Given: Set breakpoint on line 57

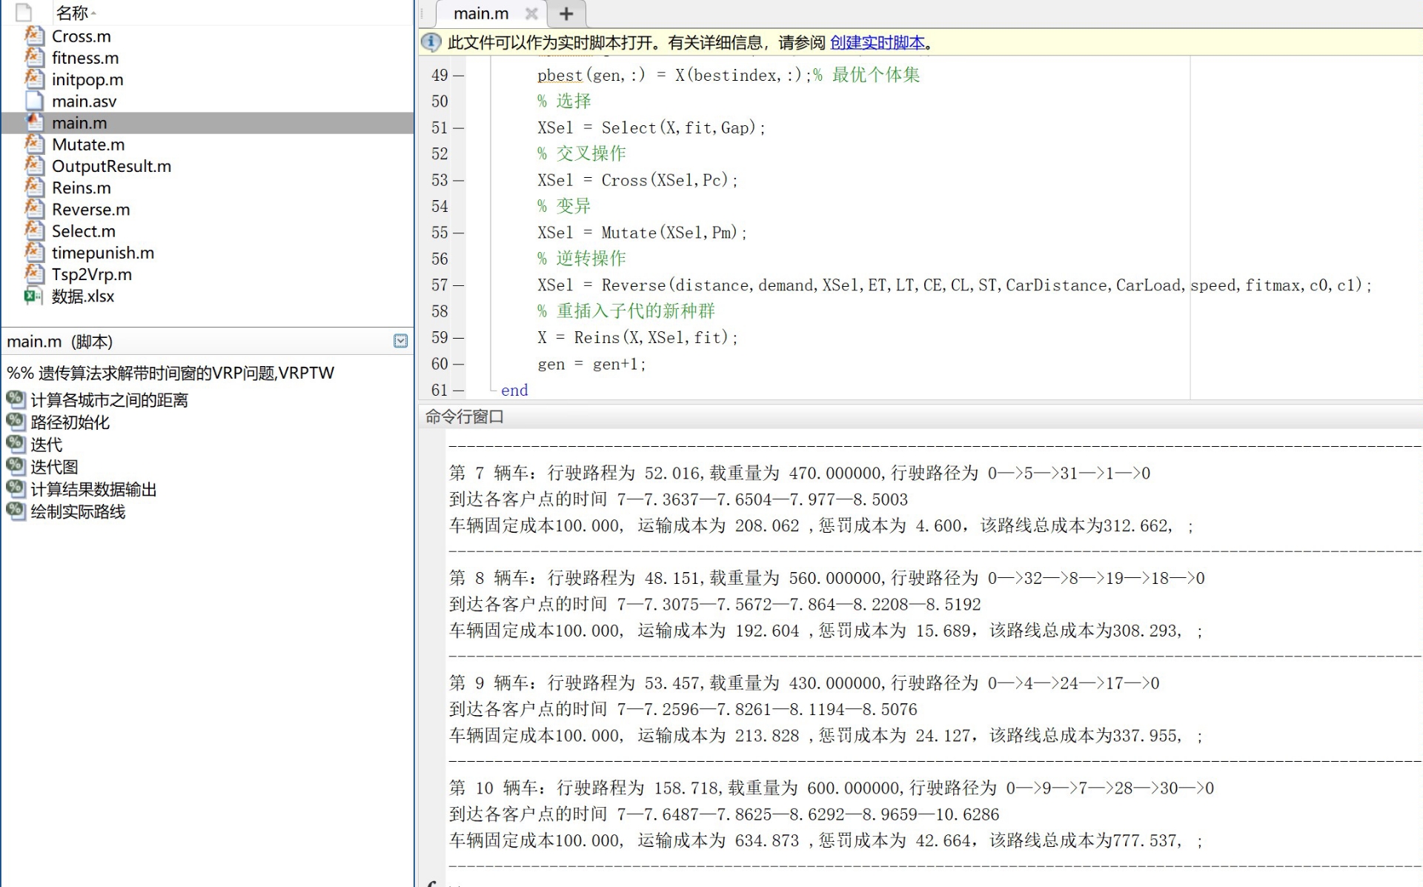Looking at the screenshot, I should point(459,285).
